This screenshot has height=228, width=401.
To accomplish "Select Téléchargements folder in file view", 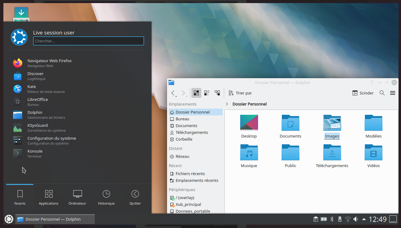I will (x=332, y=152).
